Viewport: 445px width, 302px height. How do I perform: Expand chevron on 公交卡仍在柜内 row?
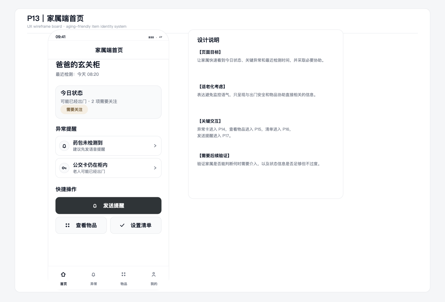click(155, 168)
